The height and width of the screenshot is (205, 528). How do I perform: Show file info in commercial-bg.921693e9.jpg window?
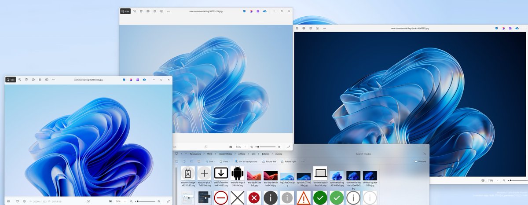tap(24, 201)
